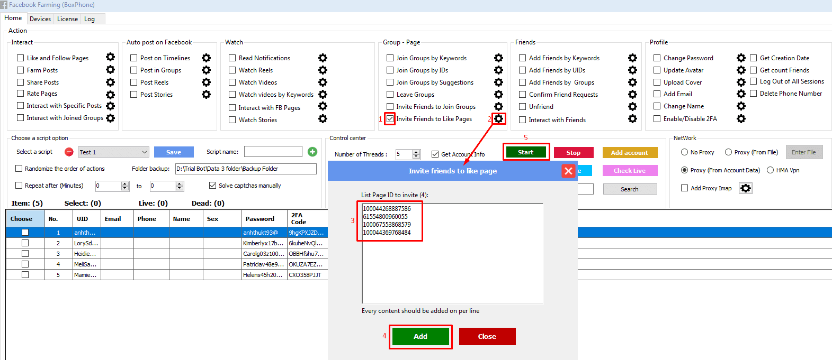Open gear for Invite Friends to Like Pages

coord(498,119)
